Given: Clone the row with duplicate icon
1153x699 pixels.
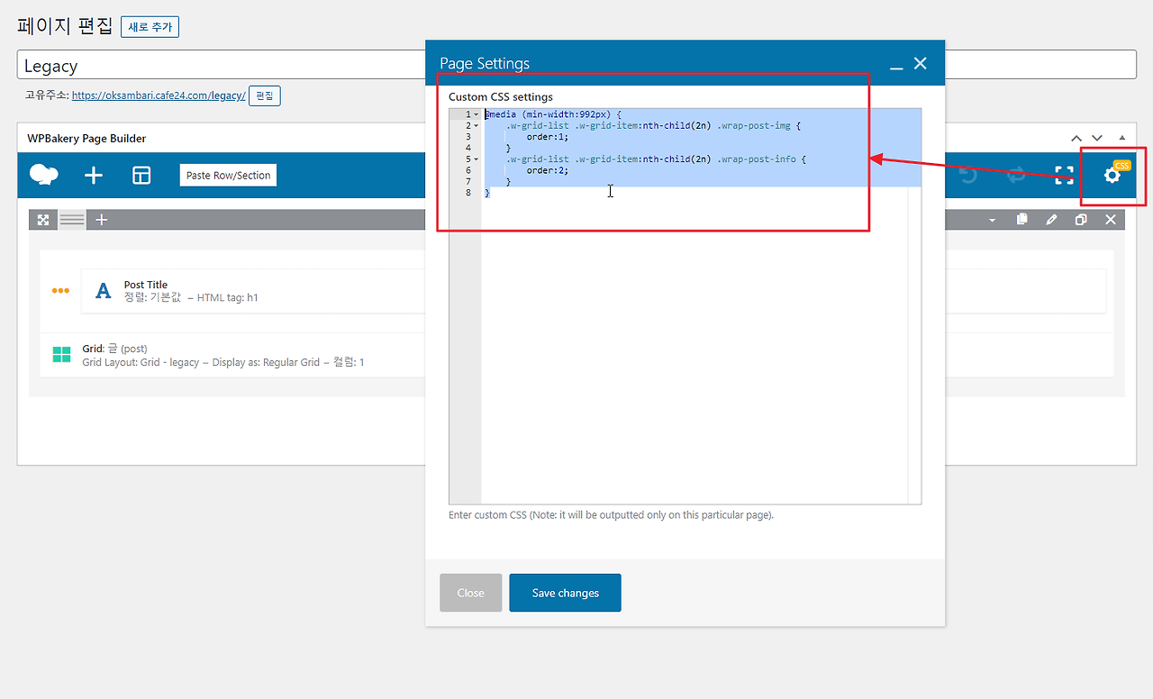Looking at the screenshot, I should pos(1081,219).
